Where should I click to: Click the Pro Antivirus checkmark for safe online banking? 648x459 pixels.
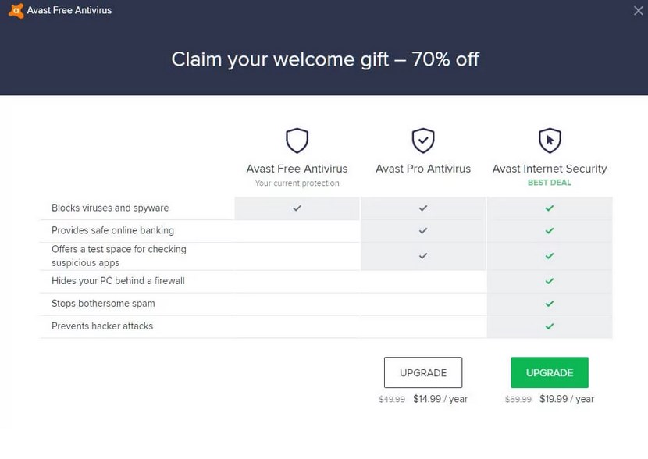[423, 230]
